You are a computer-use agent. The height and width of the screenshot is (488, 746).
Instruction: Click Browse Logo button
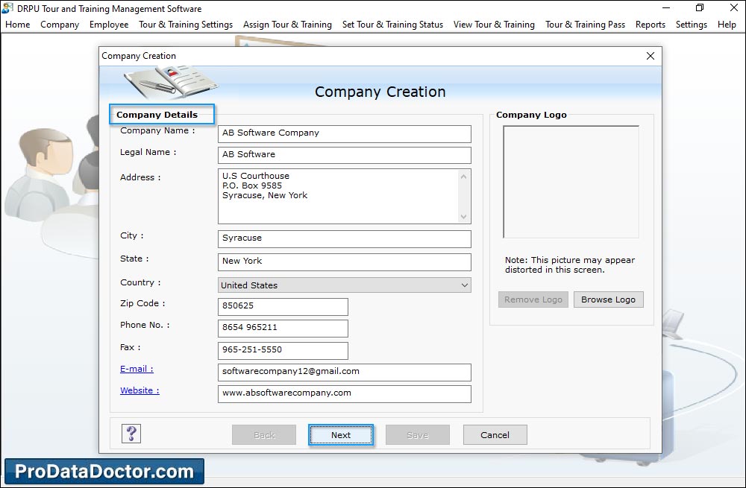click(x=608, y=300)
